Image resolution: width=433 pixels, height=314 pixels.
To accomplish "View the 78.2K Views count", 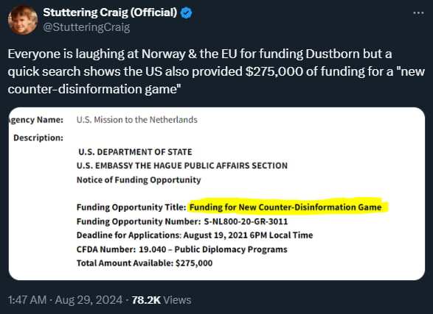I will click(162, 300).
